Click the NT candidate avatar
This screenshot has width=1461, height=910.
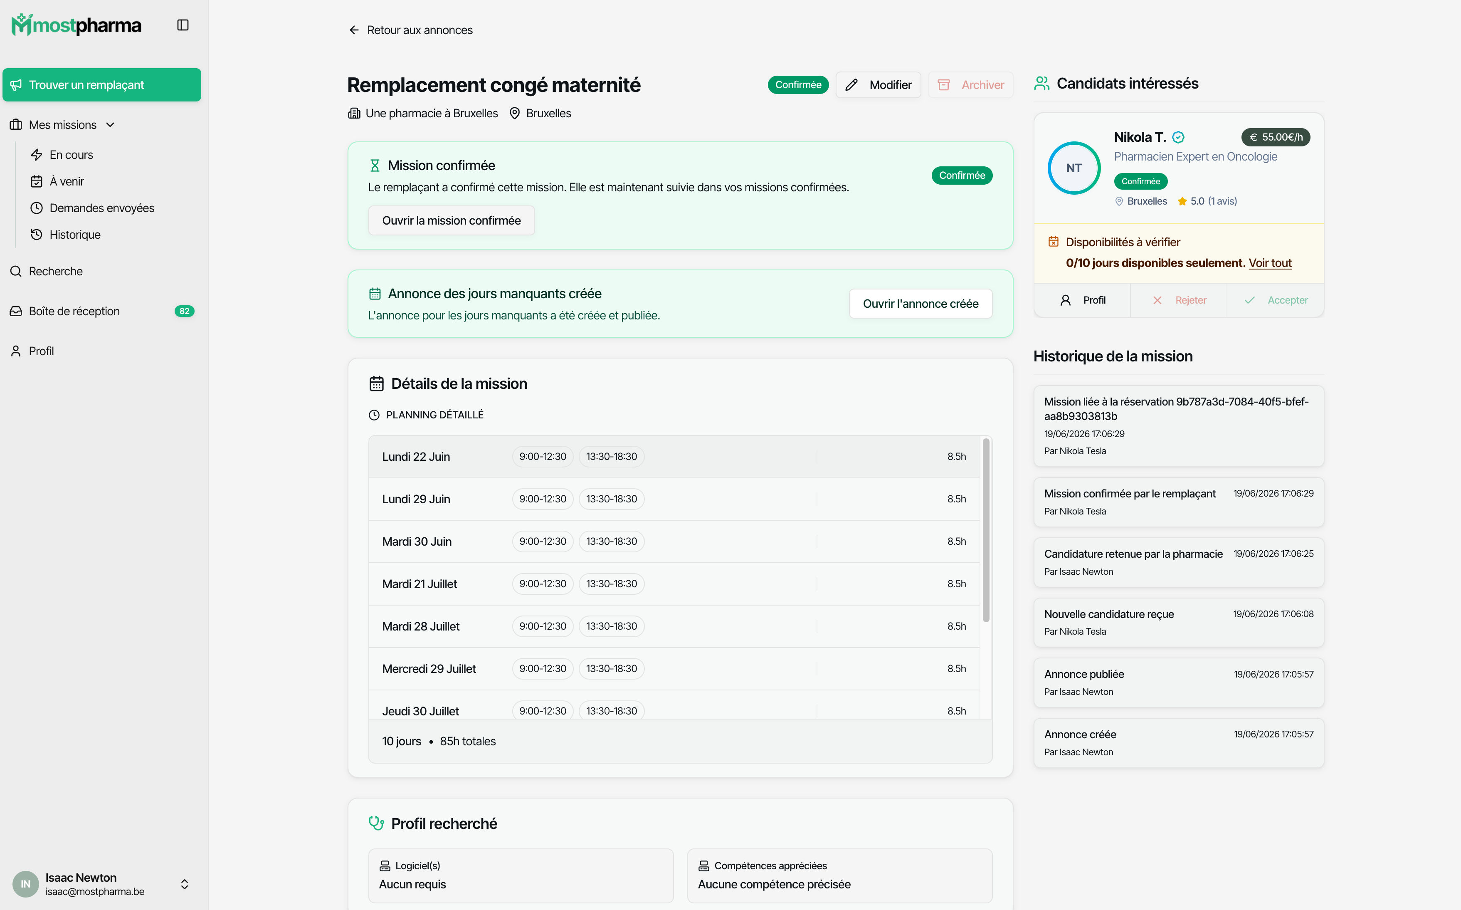click(1074, 168)
